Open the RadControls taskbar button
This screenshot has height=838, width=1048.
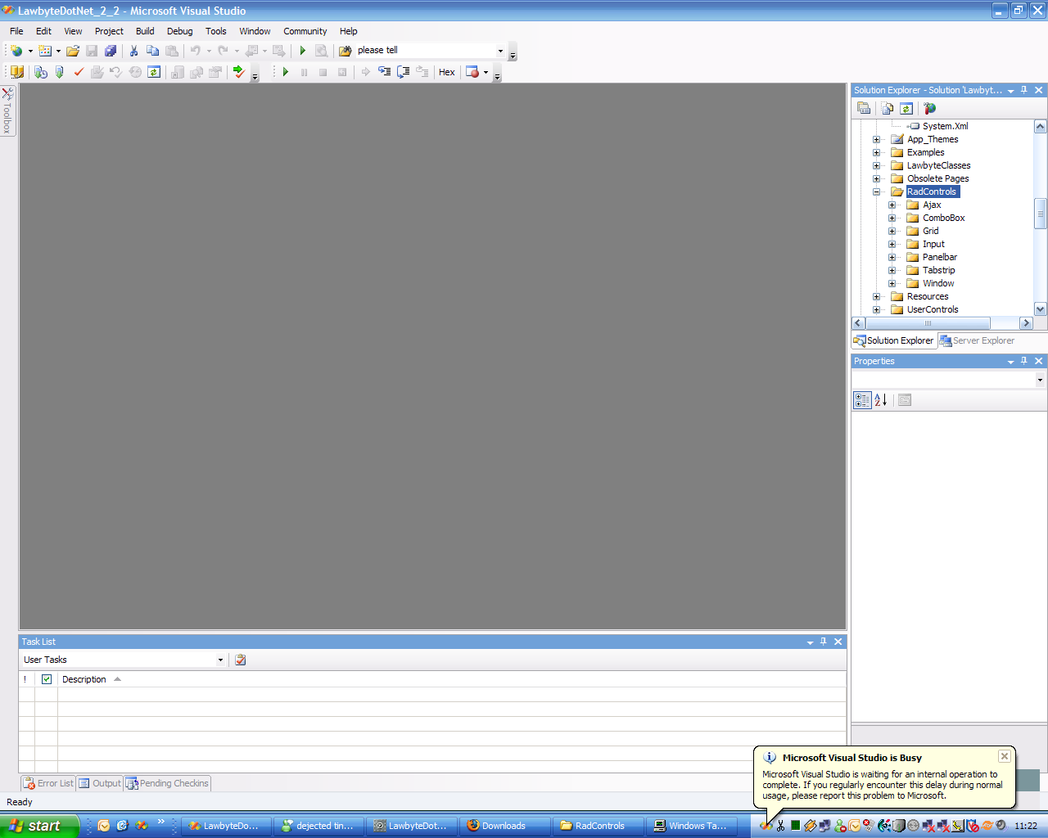pos(599,826)
